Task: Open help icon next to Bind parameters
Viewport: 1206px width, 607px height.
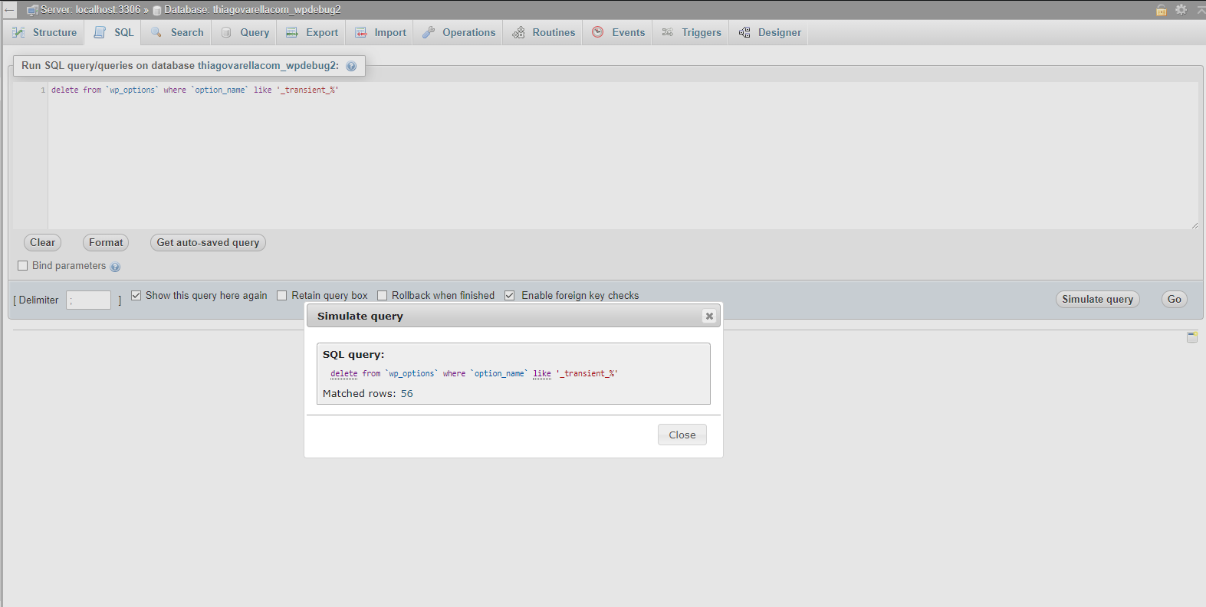Action: (x=115, y=267)
